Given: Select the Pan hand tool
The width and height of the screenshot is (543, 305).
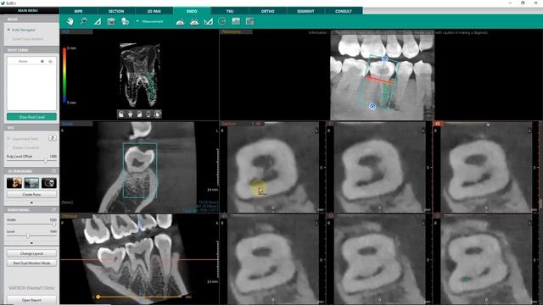Looking at the screenshot, I should pyautogui.click(x=70, y=21).
